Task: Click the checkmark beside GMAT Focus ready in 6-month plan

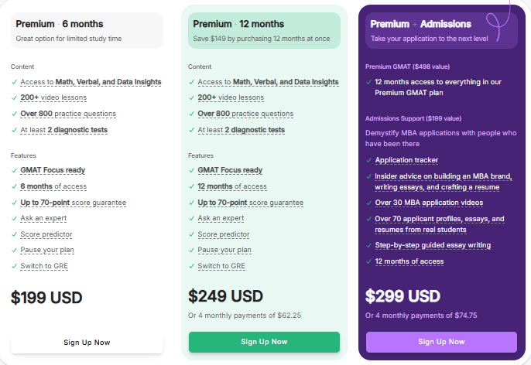Action: [14, 170]
